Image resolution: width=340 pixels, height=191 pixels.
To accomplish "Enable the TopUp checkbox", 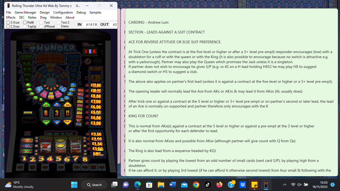I will (25, 27).
